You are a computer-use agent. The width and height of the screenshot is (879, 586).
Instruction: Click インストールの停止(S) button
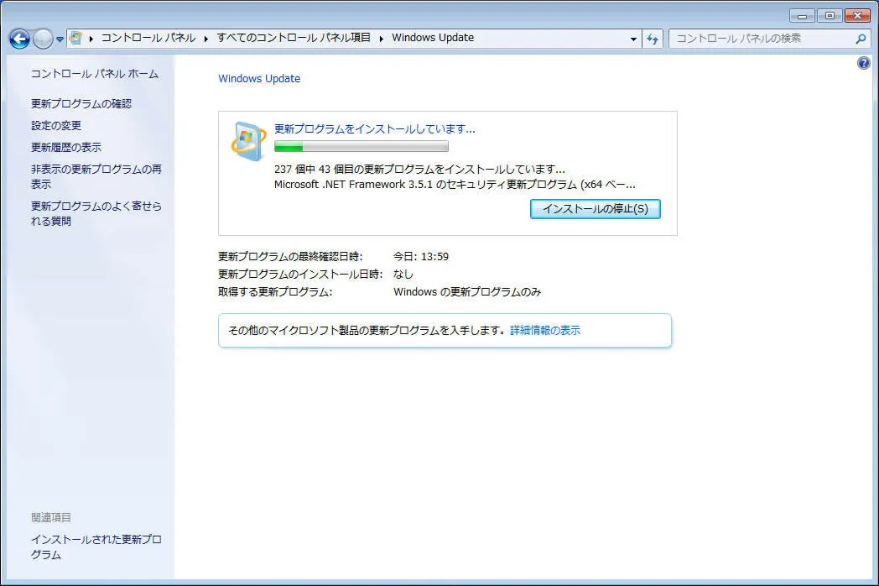click(596, 209)
